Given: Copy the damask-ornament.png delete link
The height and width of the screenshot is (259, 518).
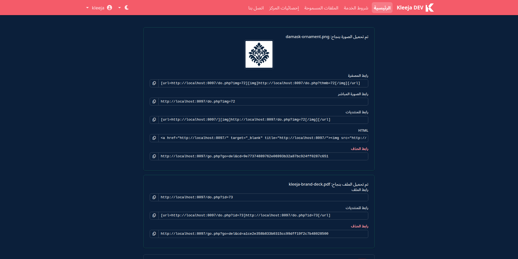Looking at the screenshot, I should coord(154,156).
